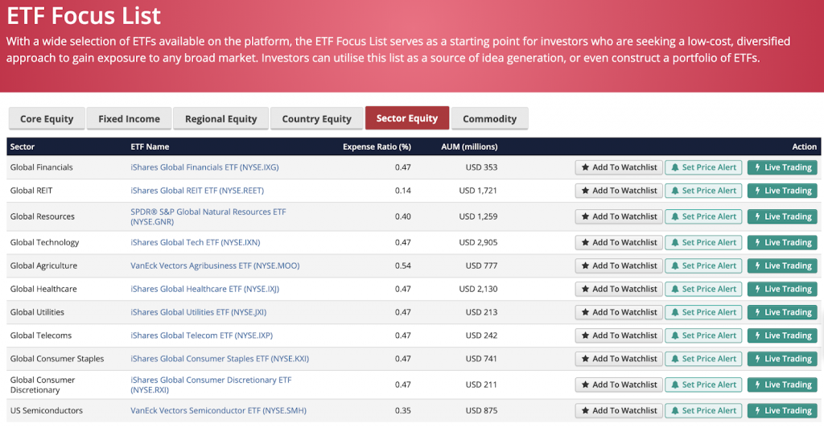Add Global Consumer Discretionary ETF to watchlist
The width and height of the screenshot is (824, 428).
coord(619,385)
